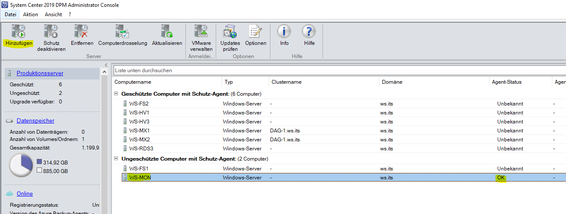Click ws.its domain in WS-RDS3 row
The height and width of the screenshot is (214, 566).
point(387,149)
